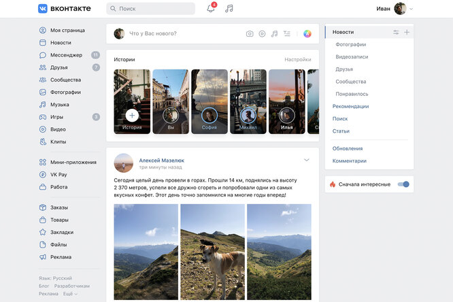Toggle Сначала интересные switch
This screenshot has height=302, width=453.
(x=403, y=184)
